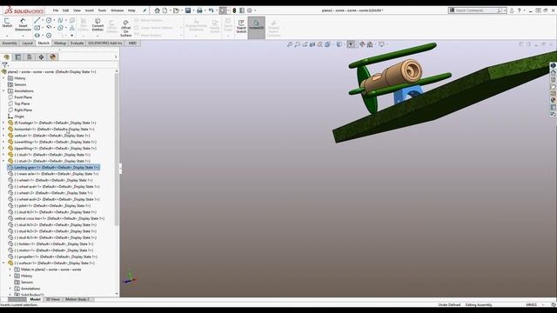Open DisplayManager tab icon
Image resolution: width=557 pixels, height=313 pixels.
click(x=53, y=57)
